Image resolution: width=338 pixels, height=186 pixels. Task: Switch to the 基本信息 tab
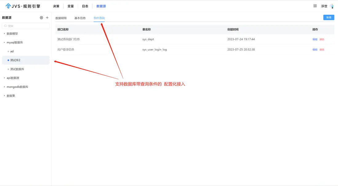coord(80,18)
